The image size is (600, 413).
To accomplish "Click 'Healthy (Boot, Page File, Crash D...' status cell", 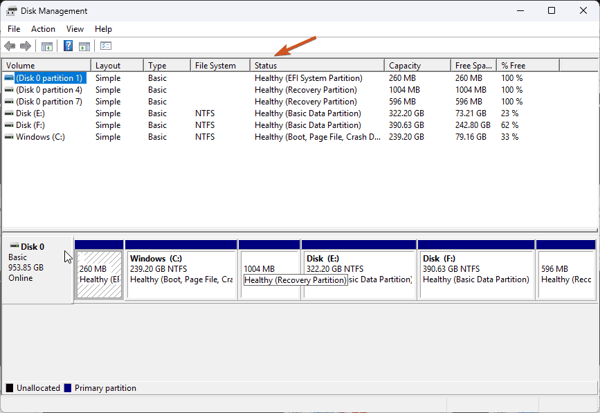I will tap(318, 137).
